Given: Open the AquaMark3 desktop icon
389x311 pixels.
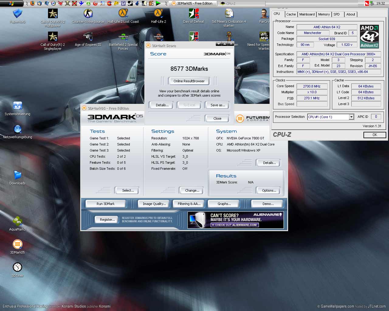Looking at the screenshot, I should click(17, 221).
